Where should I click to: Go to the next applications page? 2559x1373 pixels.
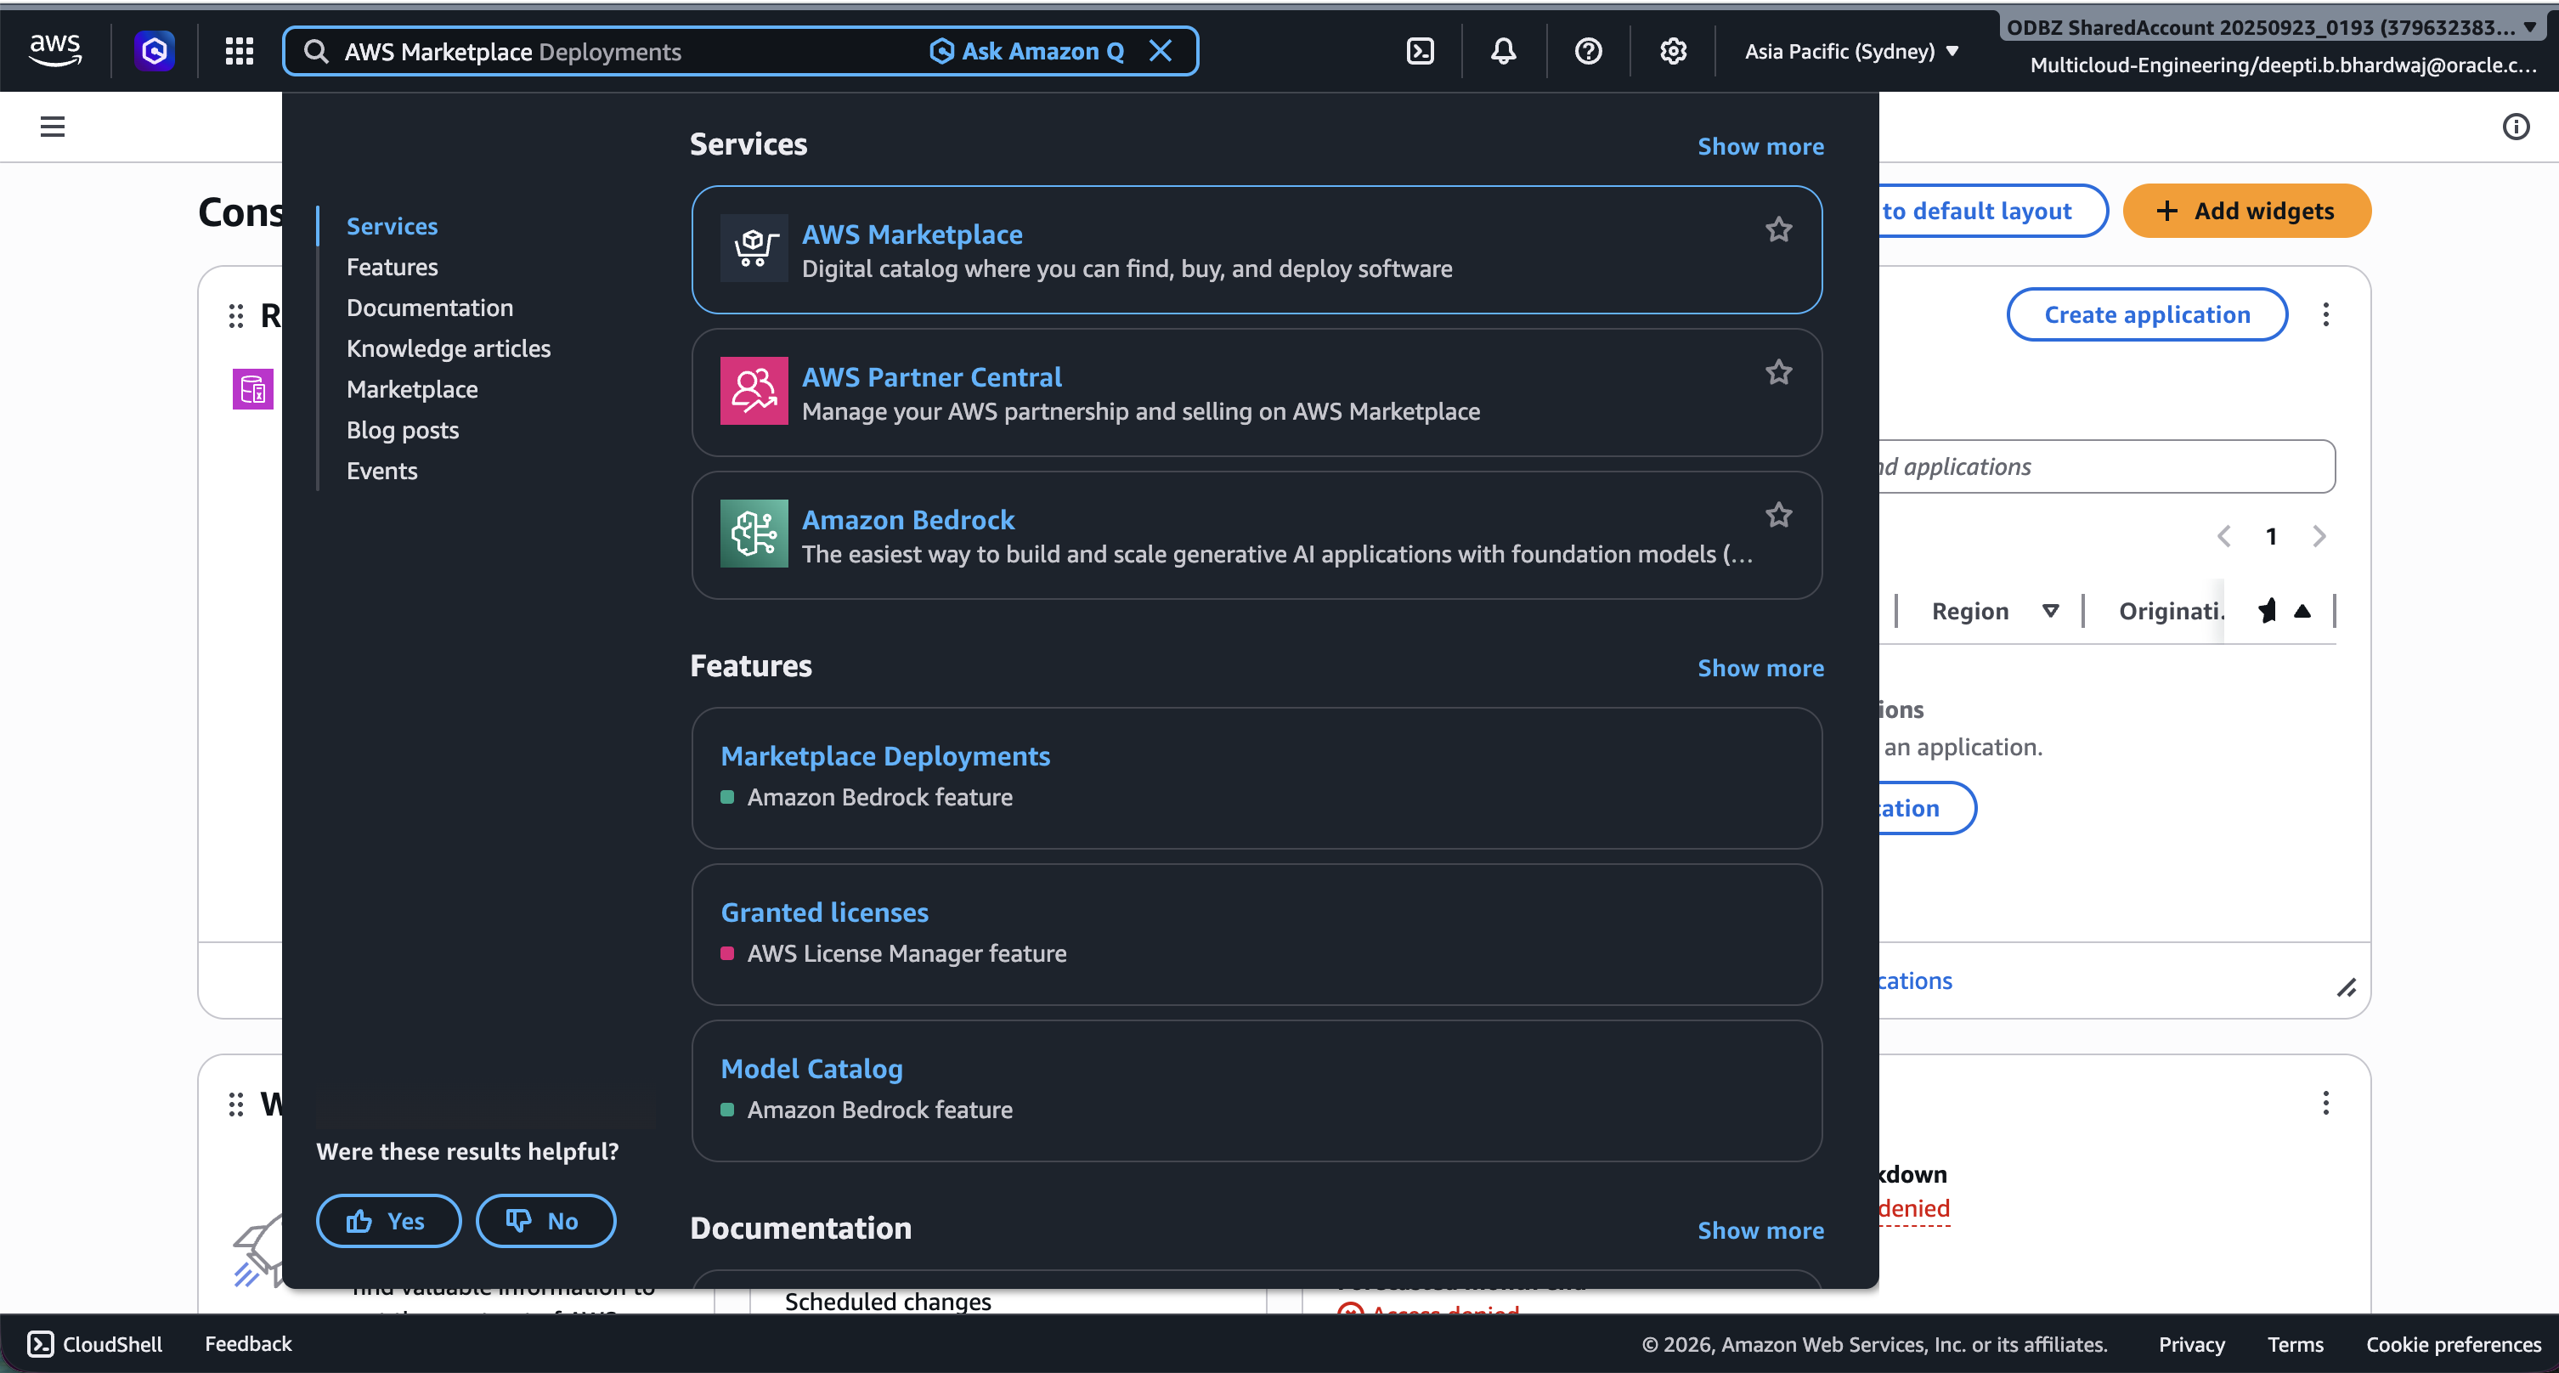pyautogui.click(x=2319, y=536)
